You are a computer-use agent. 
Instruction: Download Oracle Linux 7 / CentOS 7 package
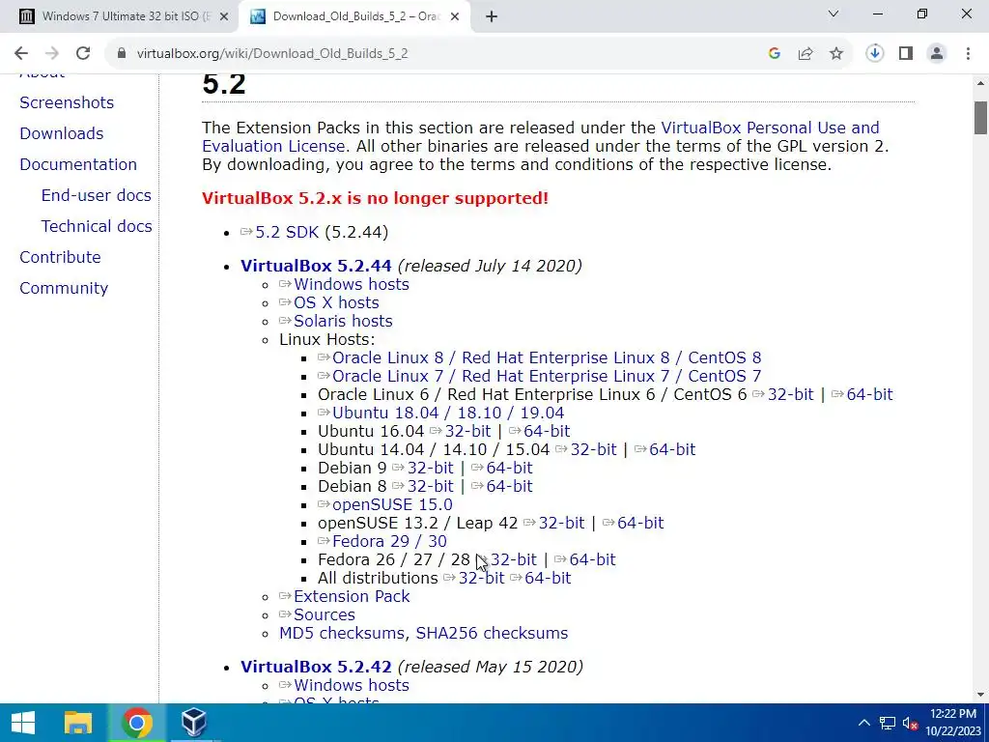pos(547,376)
